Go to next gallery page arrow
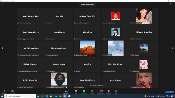Image resolution: width=175 pixels, height=98 pixels. click(172, 48)
